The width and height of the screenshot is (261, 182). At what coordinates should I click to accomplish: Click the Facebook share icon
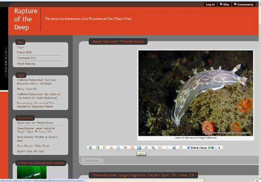click(x=90, y=148)
